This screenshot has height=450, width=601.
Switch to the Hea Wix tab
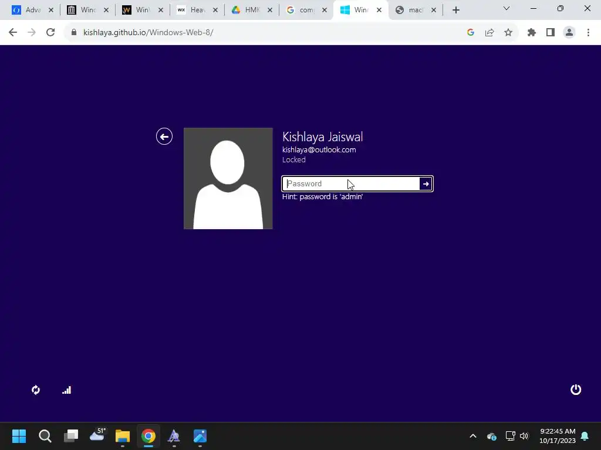click(197, 10)
